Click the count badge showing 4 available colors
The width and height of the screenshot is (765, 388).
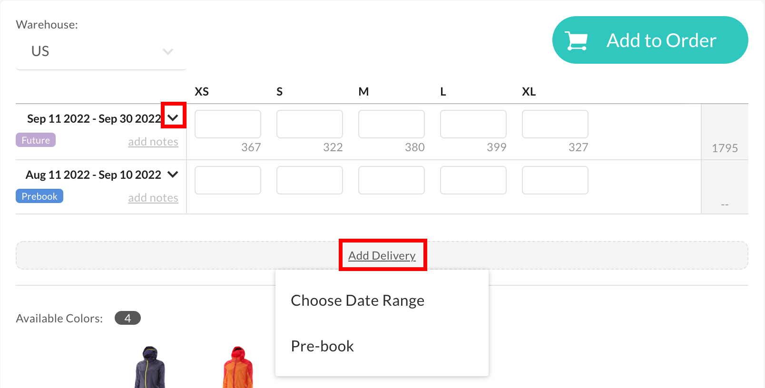127,318
